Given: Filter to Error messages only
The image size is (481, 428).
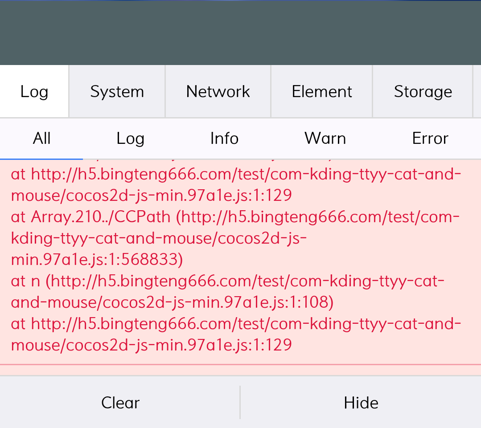Looking at the screenshot, I should [430, 139].
